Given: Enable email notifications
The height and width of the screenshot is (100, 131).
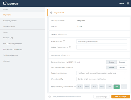Looking at the screenshot, I should pyautogui.click(x=111, y=68).
